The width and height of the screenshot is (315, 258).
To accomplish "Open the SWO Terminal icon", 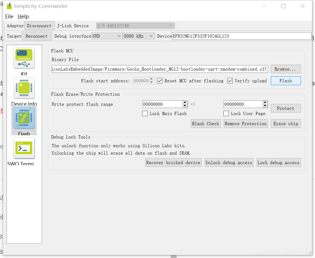I will click(24, 148).
